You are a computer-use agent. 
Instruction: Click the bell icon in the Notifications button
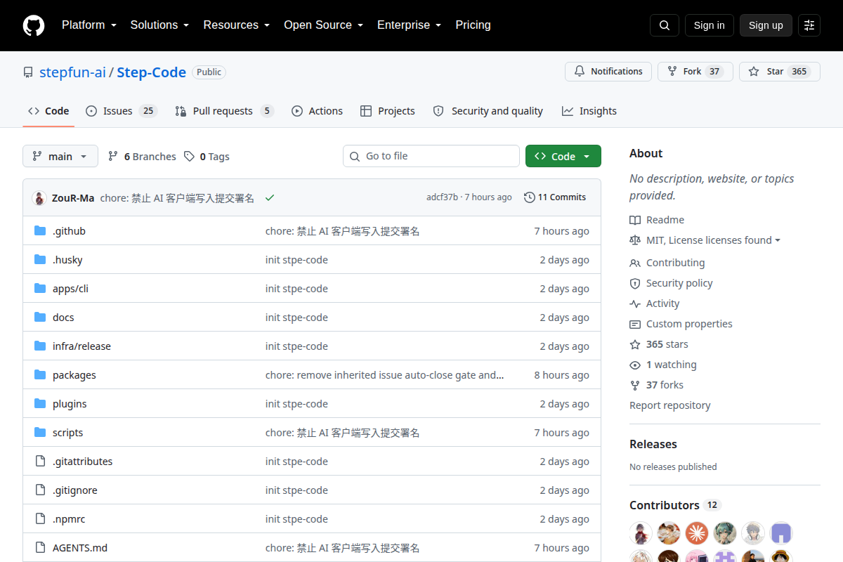tap(580, 72)
